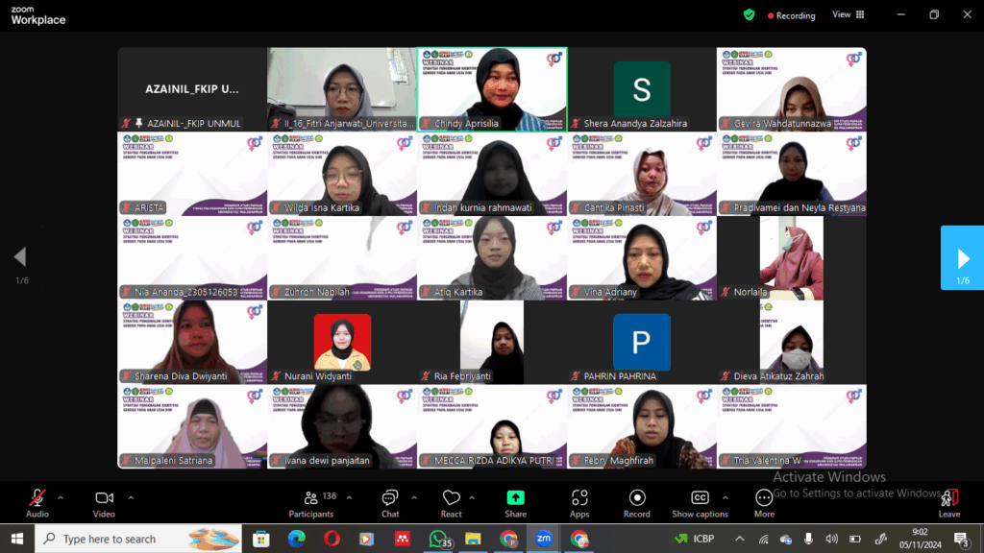This screenshot has width=984, height=553.
Task: Select Malpaleni Satriana's video tile
Action: click(192, 427)
